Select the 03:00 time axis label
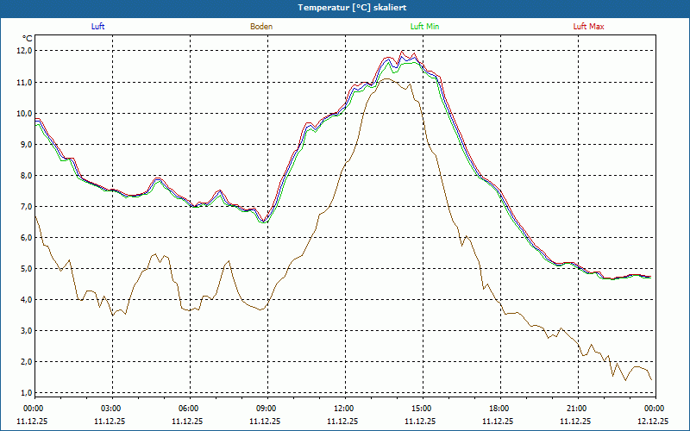 point(111,409)
